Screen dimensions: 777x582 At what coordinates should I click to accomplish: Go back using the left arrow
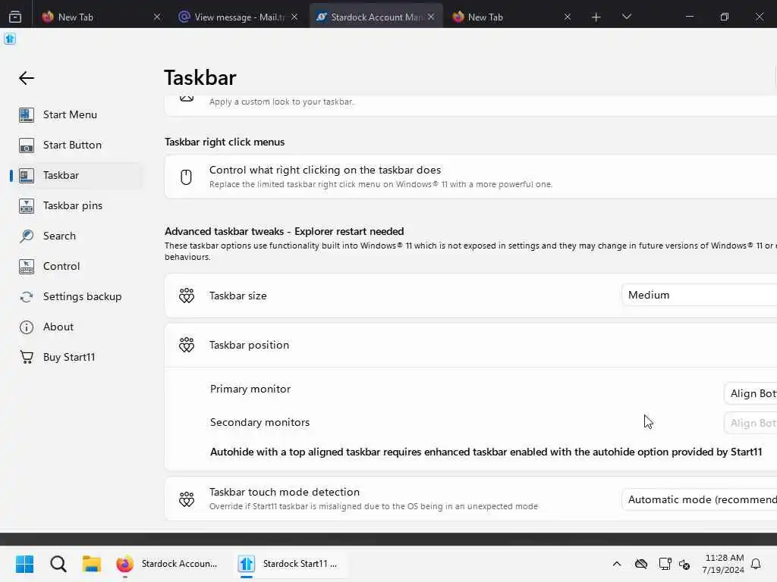(x=27, y=78)
